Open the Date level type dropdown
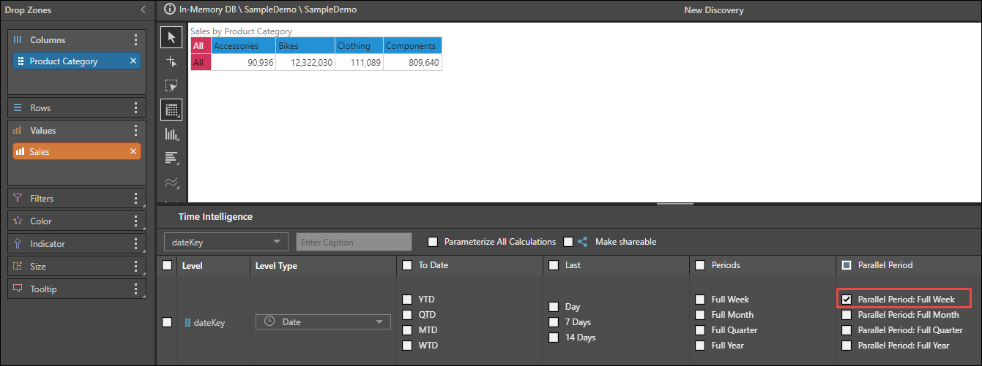982x366 pixels. point(323,322)
